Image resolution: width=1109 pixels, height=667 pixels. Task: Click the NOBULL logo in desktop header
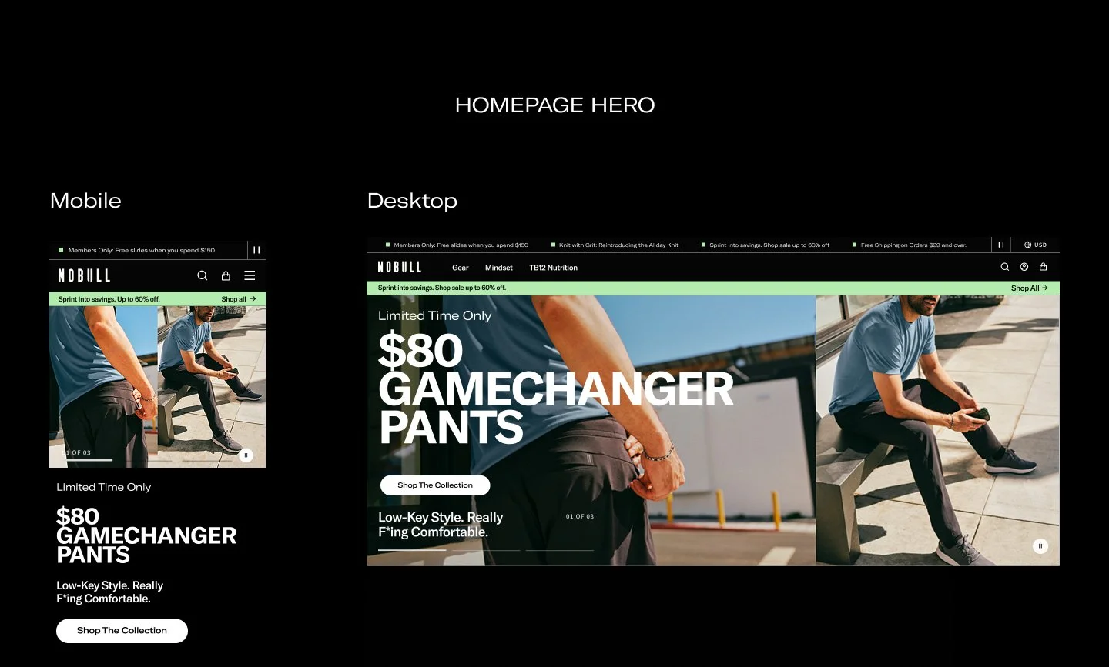click(x=400, y=267)
